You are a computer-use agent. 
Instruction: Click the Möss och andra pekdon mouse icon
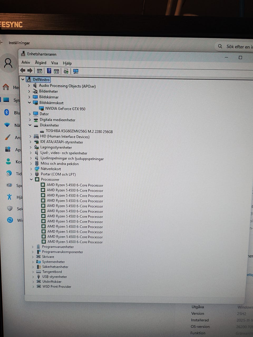tap(37, 164)
